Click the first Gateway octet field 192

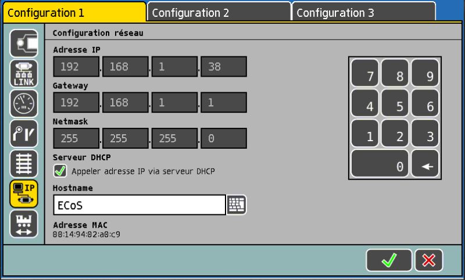[x=76, y=103]
